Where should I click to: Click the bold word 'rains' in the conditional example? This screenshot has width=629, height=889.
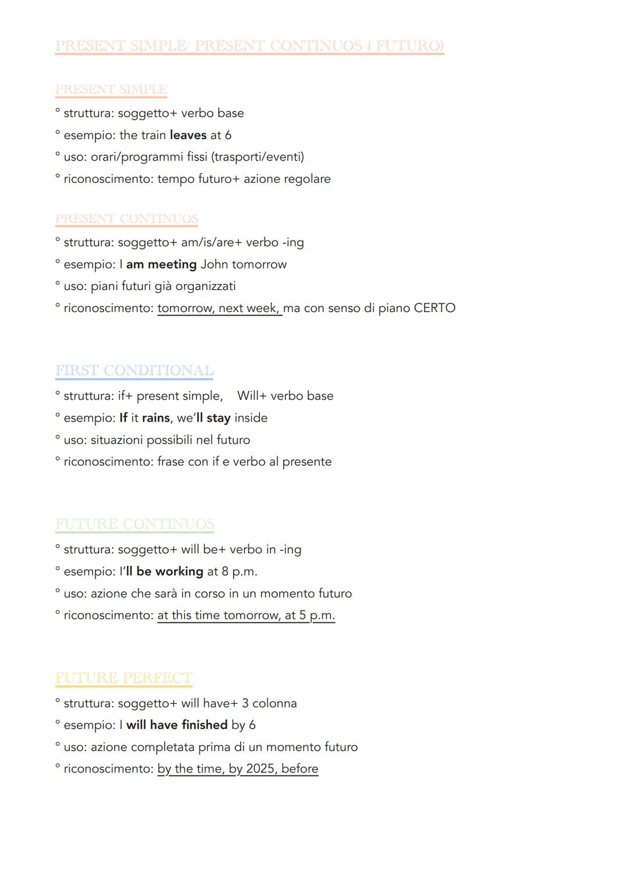(156, 418)
